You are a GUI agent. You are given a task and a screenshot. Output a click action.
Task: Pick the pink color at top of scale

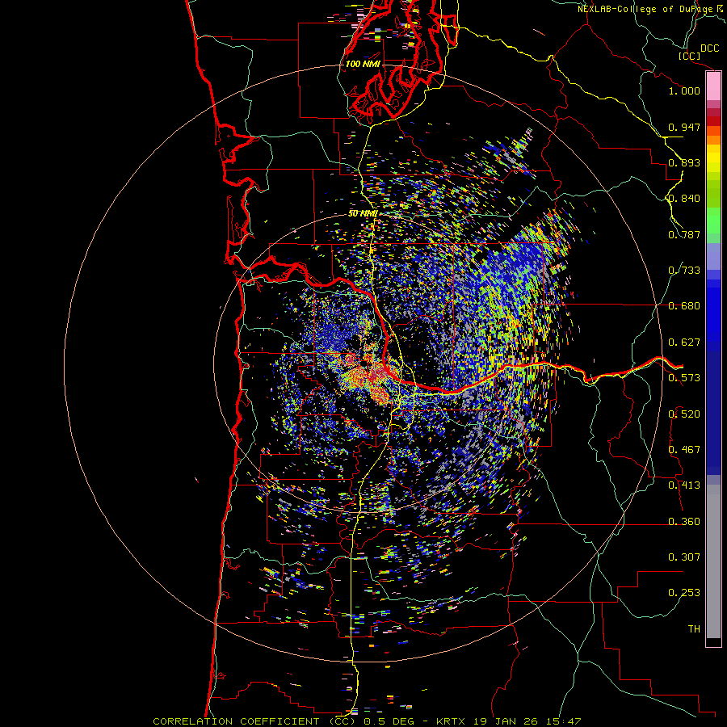[713, 86]
